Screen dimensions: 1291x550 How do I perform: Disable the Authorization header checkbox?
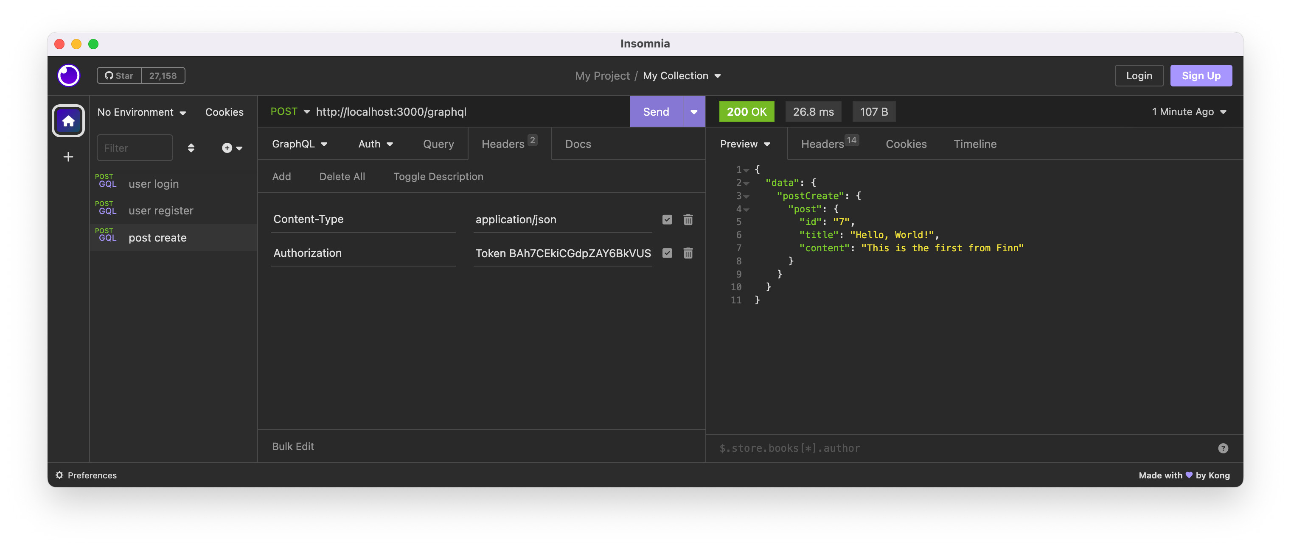(x=667, y=253)
